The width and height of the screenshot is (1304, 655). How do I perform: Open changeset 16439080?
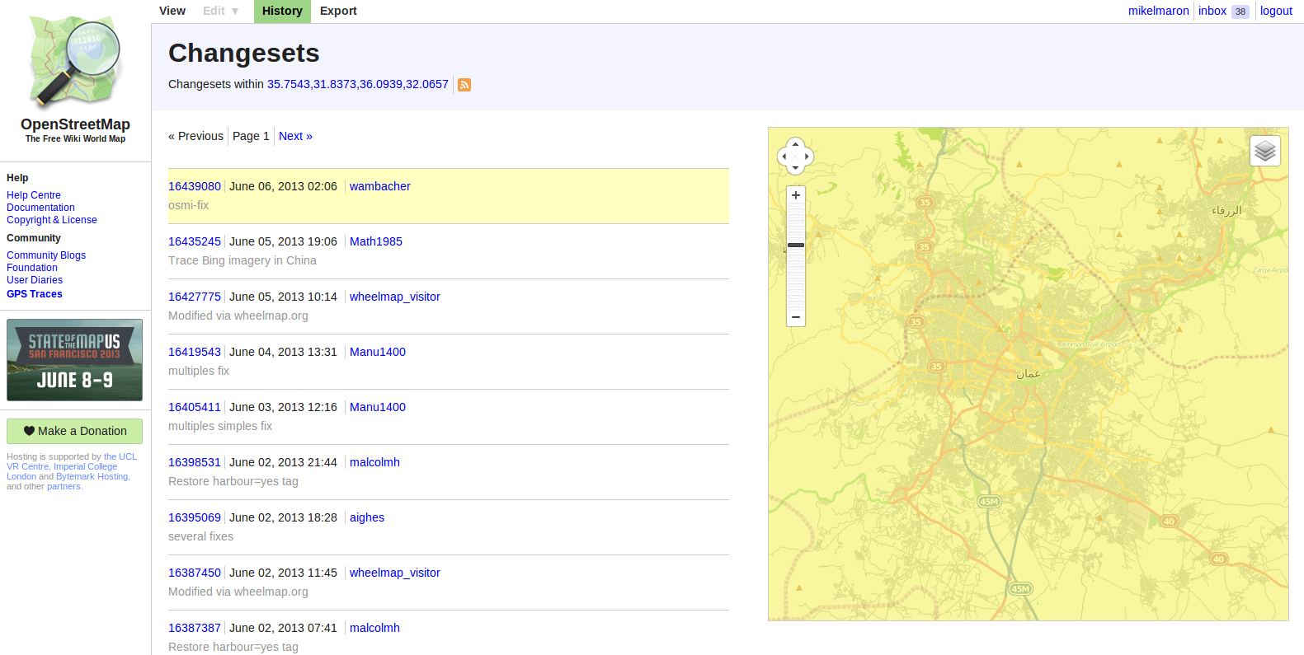tap(195, 186)
